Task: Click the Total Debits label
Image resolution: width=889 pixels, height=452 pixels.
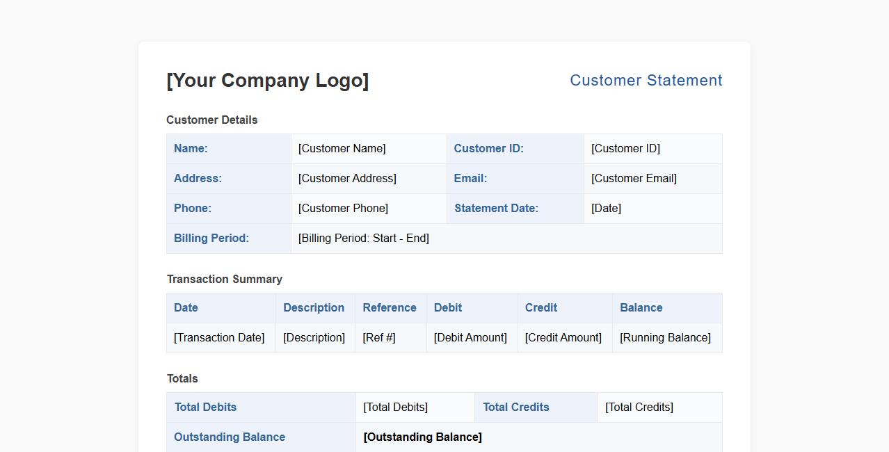Action: coord(205,407)
